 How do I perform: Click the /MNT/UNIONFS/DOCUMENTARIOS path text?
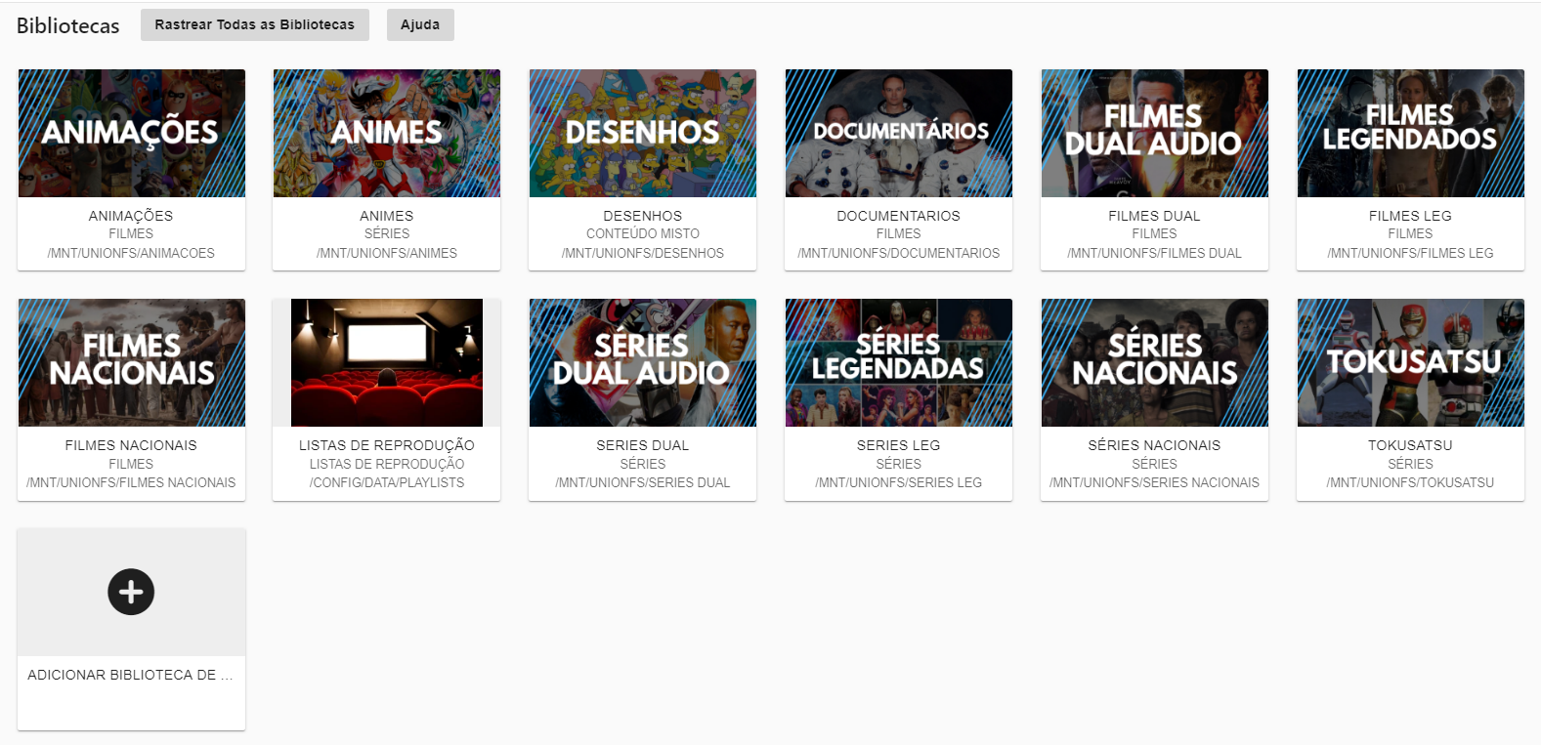(x=899, y=253)
